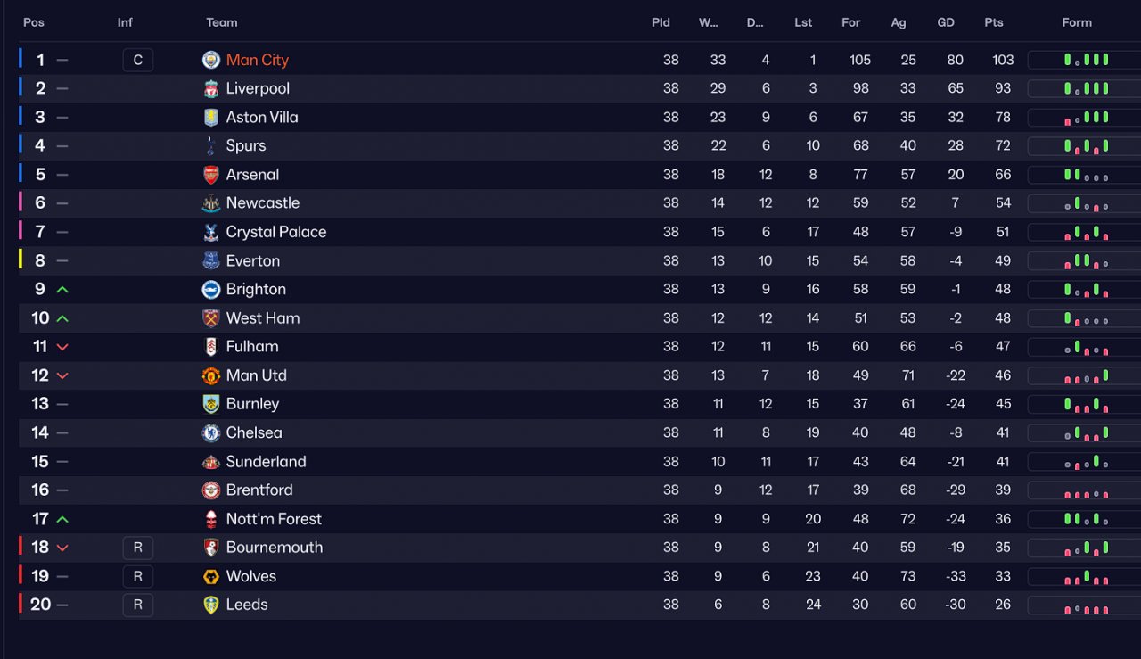Sort table by Pts column header

[x=994, y=22]
